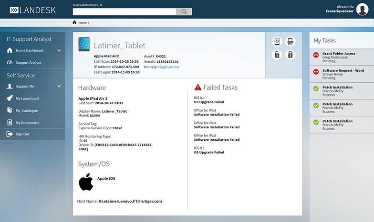
Task: Open the Users and Devices dropdown
Action: tap(88, 5)
